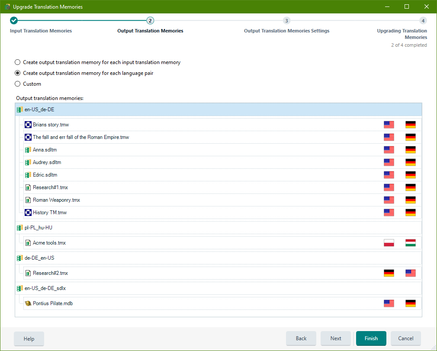Go to the Input Translation Memories step
Viewport: 437px width, 351px height.
(x=41, y=31)
